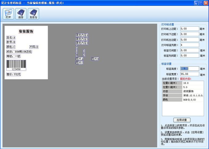Click the 标签高度 input field
The width and height of the screenshot is (209, 149).
190,69
